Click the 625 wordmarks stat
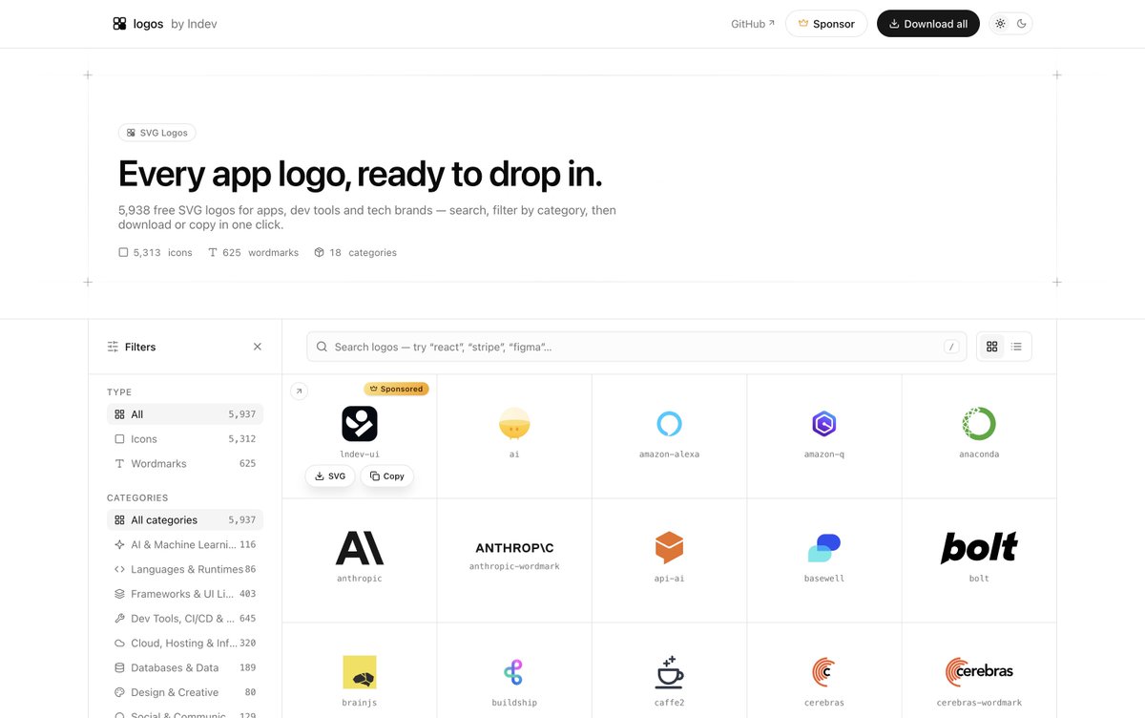The height and width of the screenshot is (718, 1145). point(253,253)
